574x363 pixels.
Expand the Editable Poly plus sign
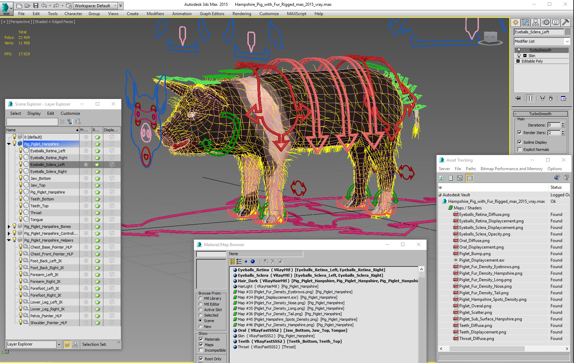[x=518, y=61]
